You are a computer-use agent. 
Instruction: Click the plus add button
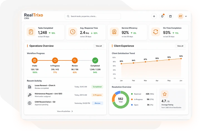pos(154,16)
